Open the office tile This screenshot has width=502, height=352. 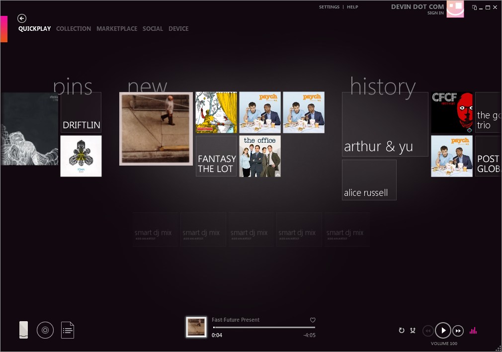(x=260, y=156)
